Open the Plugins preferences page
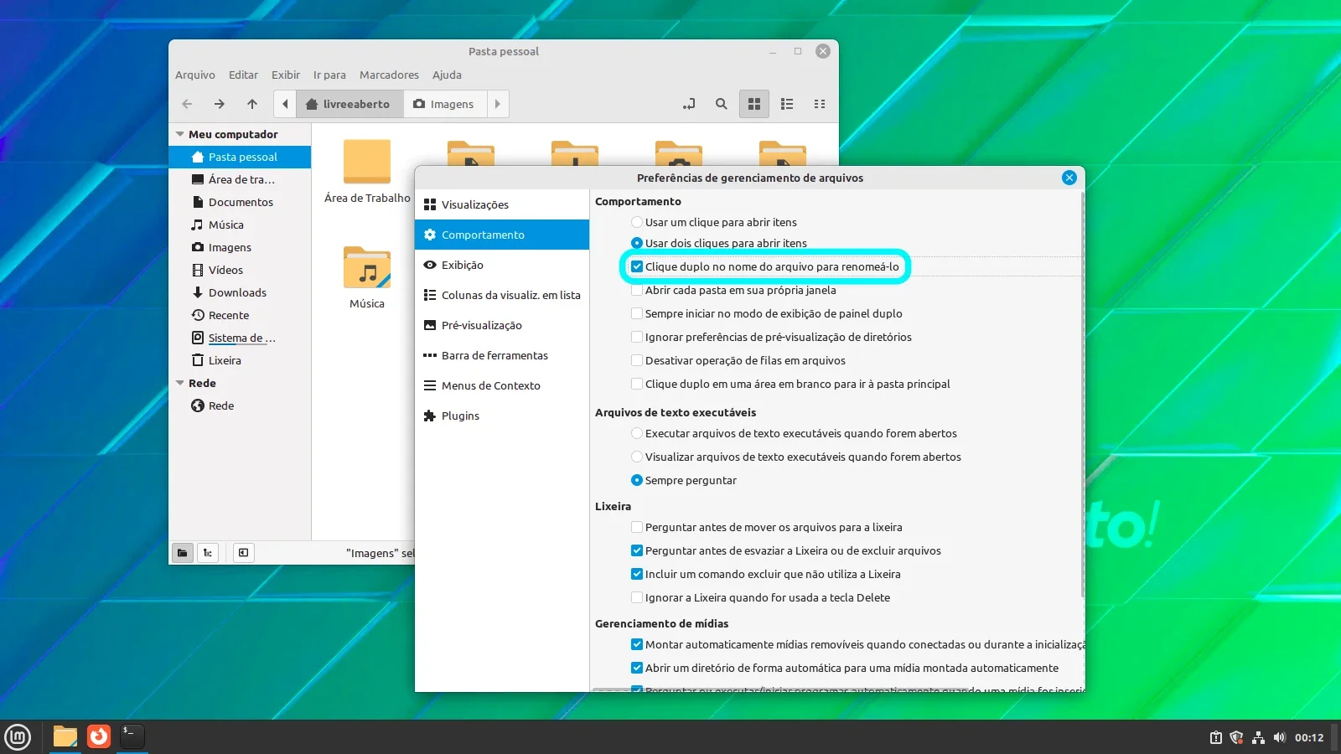The width and height of the screenshot is (1341, 754). click(x=502, y=416)
